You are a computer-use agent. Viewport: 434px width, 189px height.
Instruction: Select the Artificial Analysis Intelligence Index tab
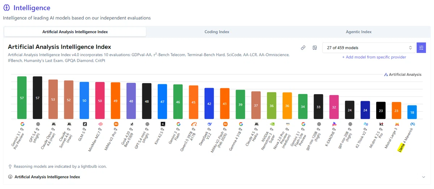click(75, 32)
